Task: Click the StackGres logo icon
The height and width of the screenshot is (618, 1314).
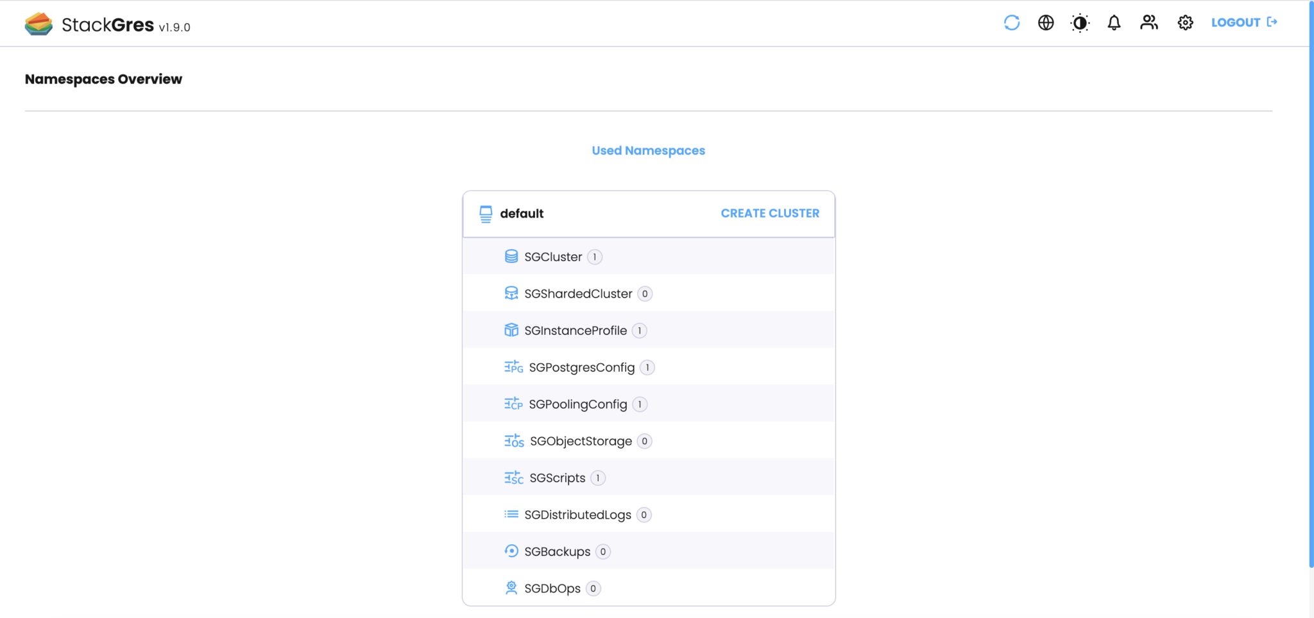Action: pyautogui.click(x=38, y=24)
